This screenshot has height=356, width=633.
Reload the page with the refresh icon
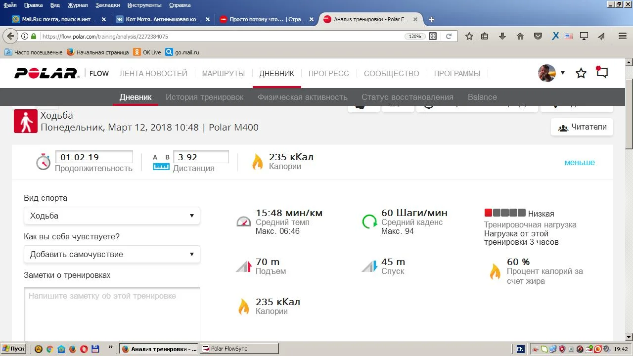tap(449, 36)
